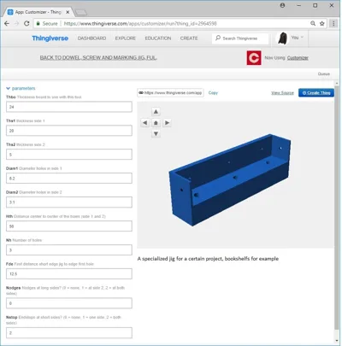This screenshot has height=346, width=342.
Task: Click the browser Back arrow
Action: (x=7, y=24)
